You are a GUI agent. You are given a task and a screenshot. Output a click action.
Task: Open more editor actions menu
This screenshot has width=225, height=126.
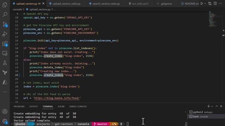[x=220, y=3]
